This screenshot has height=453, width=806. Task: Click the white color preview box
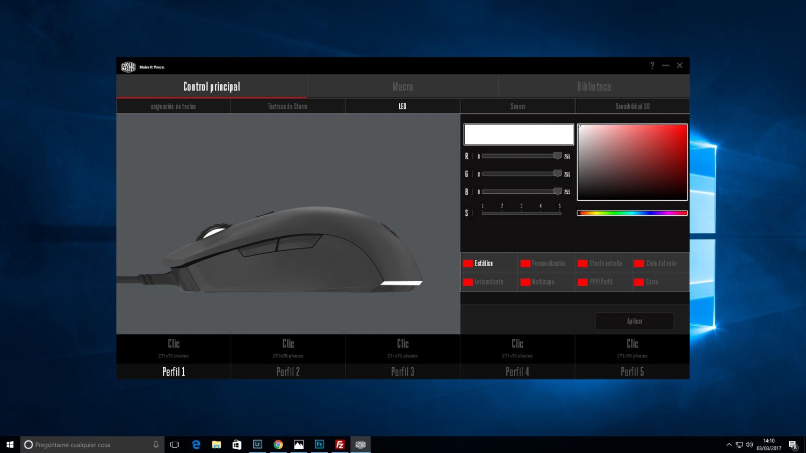click(x=519, y=134)
